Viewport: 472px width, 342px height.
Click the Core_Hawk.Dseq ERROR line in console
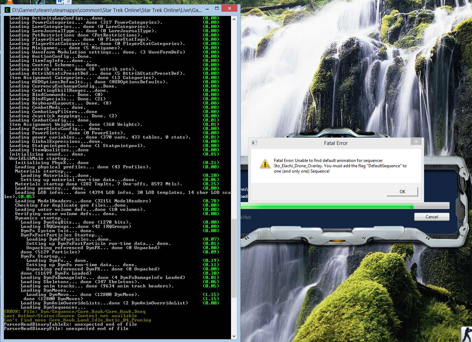click(x=75, y=312)
